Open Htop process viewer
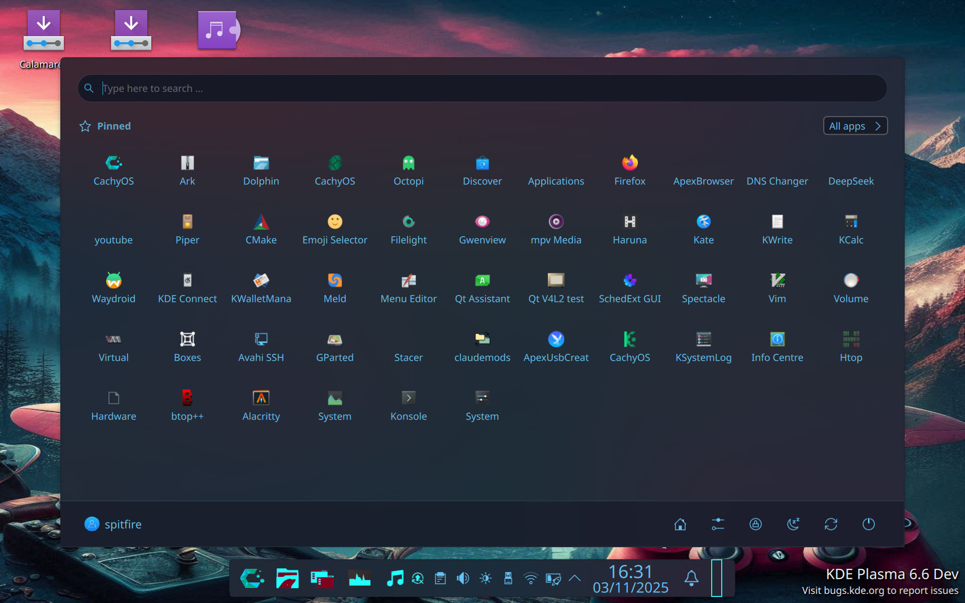Screen dimensions: 965x603 851,347
